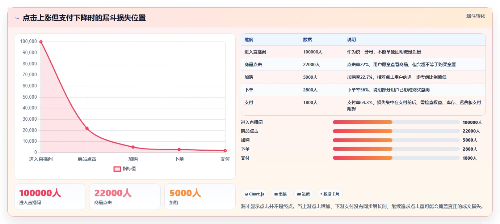The image size is (500, 224).
Task: Click the 点击率22% description cell
Action: pyautogui.click(x=414, y=64)
